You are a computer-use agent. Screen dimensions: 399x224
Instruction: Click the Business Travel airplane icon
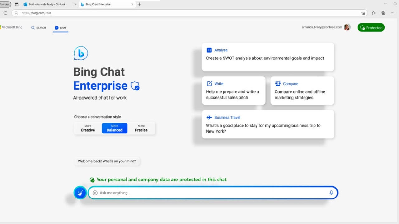(209, 117)
